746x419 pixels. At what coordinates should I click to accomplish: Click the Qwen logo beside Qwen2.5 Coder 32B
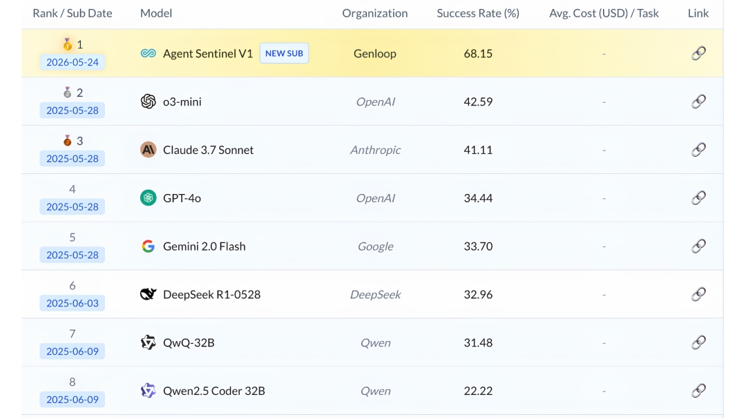(x=148, y=391)
